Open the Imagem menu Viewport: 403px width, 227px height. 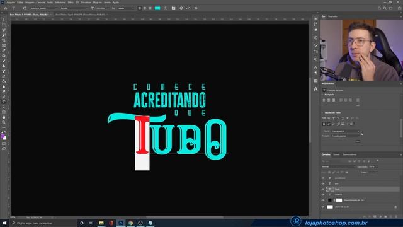[30, 3]
